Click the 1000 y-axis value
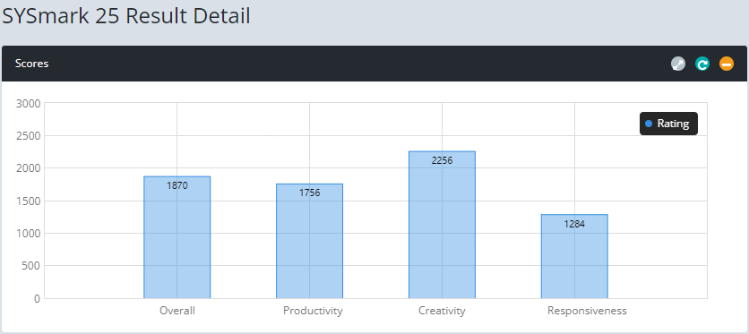749x334 pixels. [x=28, y=234]
